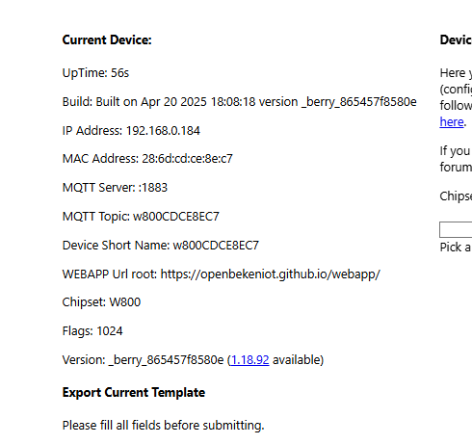The image size is (472, 444).
Task: Click the MQTT Server :1883 line
Action: (115, 188)
